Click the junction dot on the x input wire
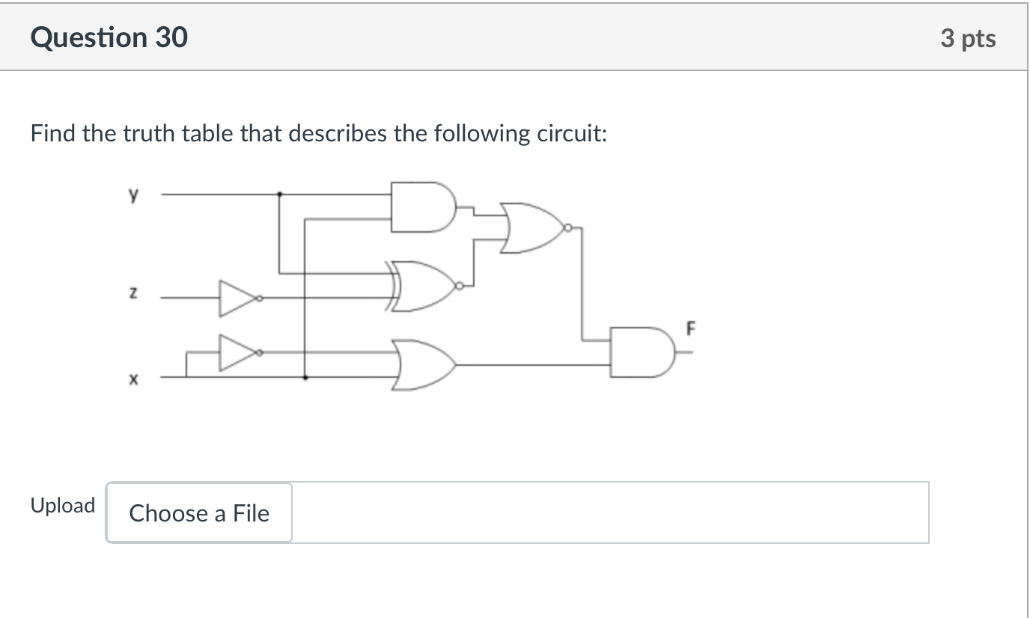Image resolution: width=1030 pixels, height=618 pixels. coord(305,379)
